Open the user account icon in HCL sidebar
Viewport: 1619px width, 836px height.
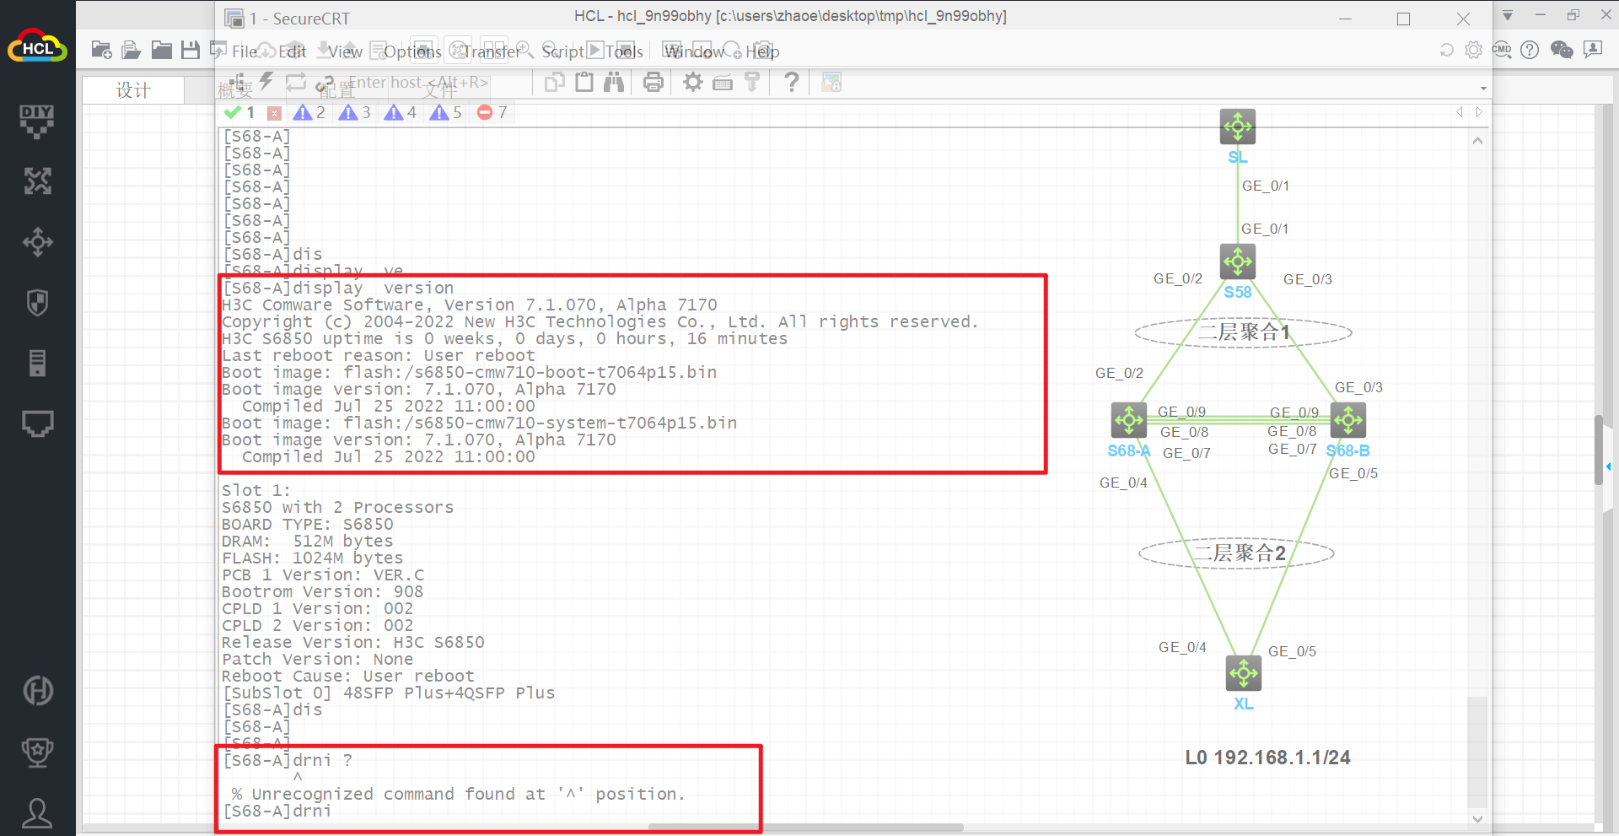(x=37, y=812)
